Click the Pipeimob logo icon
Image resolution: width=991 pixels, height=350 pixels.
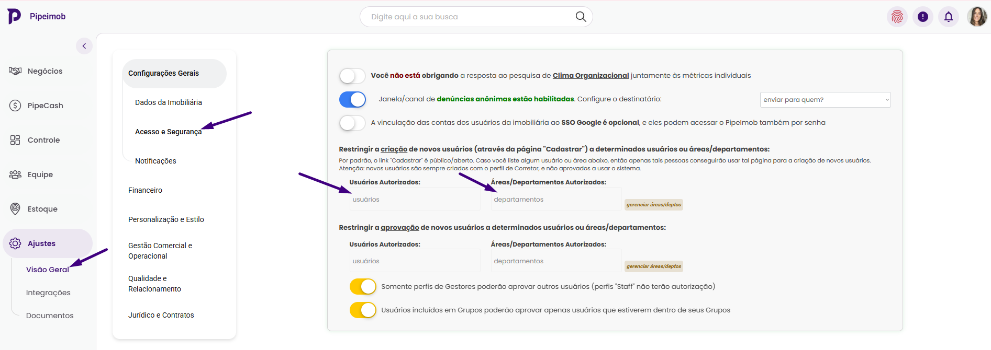tap(14, 16)
